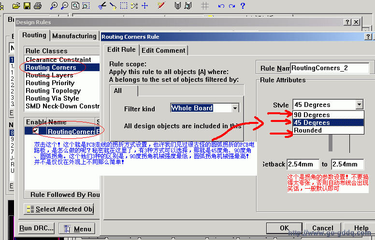Expand the Style combo box arrow
This screenshot has height=240, width=375.
359,105
